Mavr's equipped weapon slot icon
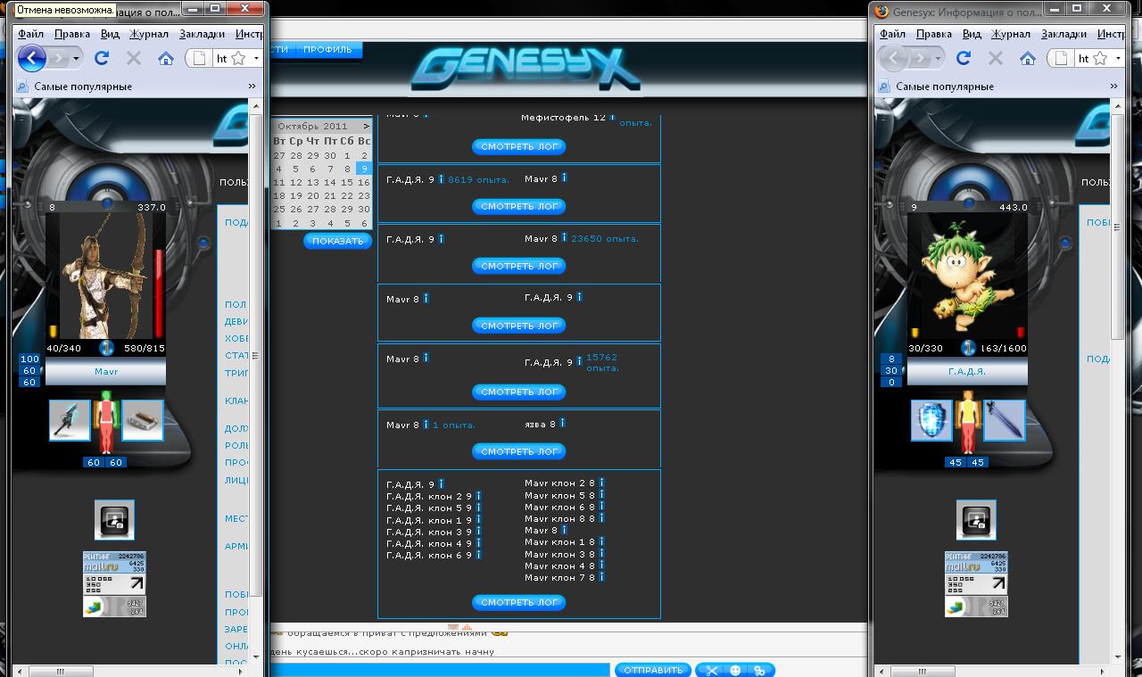The image size is (1142, 677). [70, 420]
